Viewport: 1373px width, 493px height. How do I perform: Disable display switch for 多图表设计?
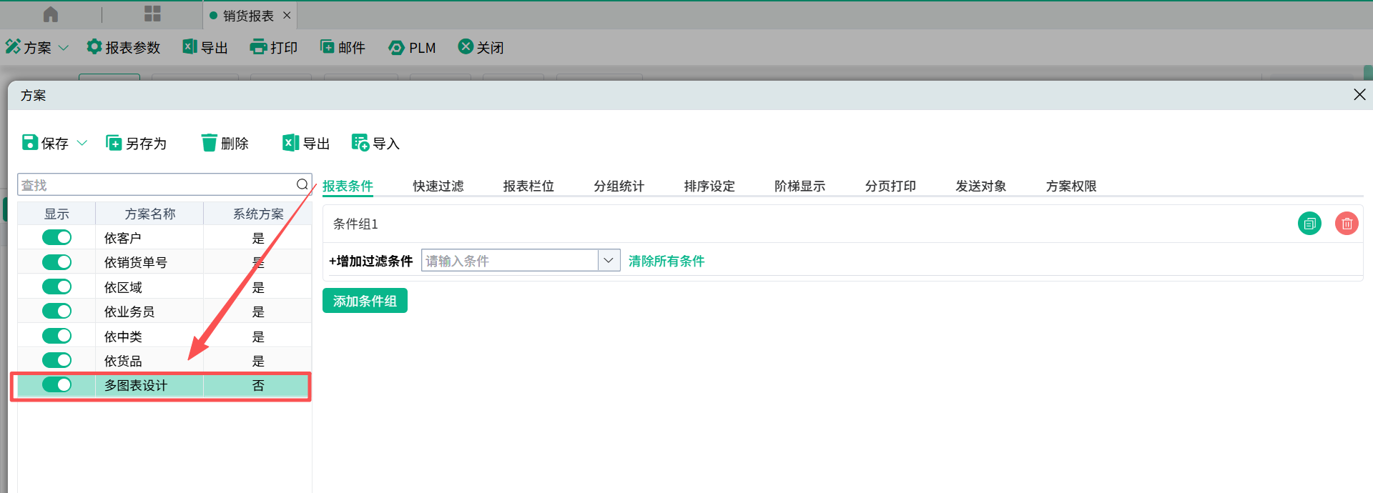click(x=56, y=384)
